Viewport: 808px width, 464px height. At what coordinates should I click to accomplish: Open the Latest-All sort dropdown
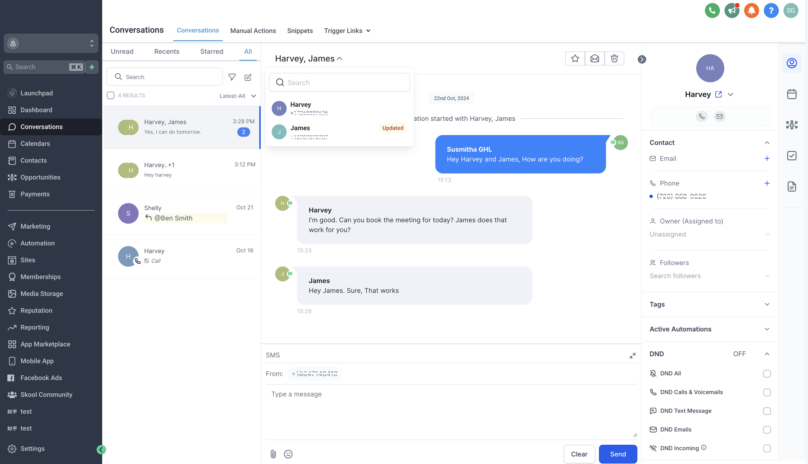click(237, 96)
